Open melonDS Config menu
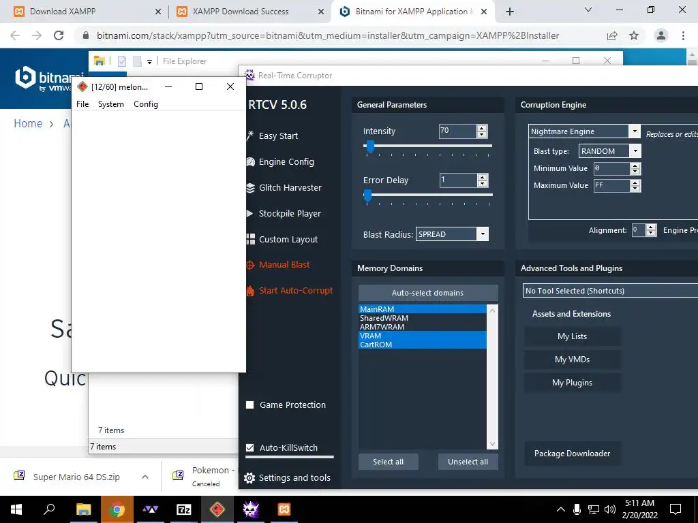 point(146,104)
